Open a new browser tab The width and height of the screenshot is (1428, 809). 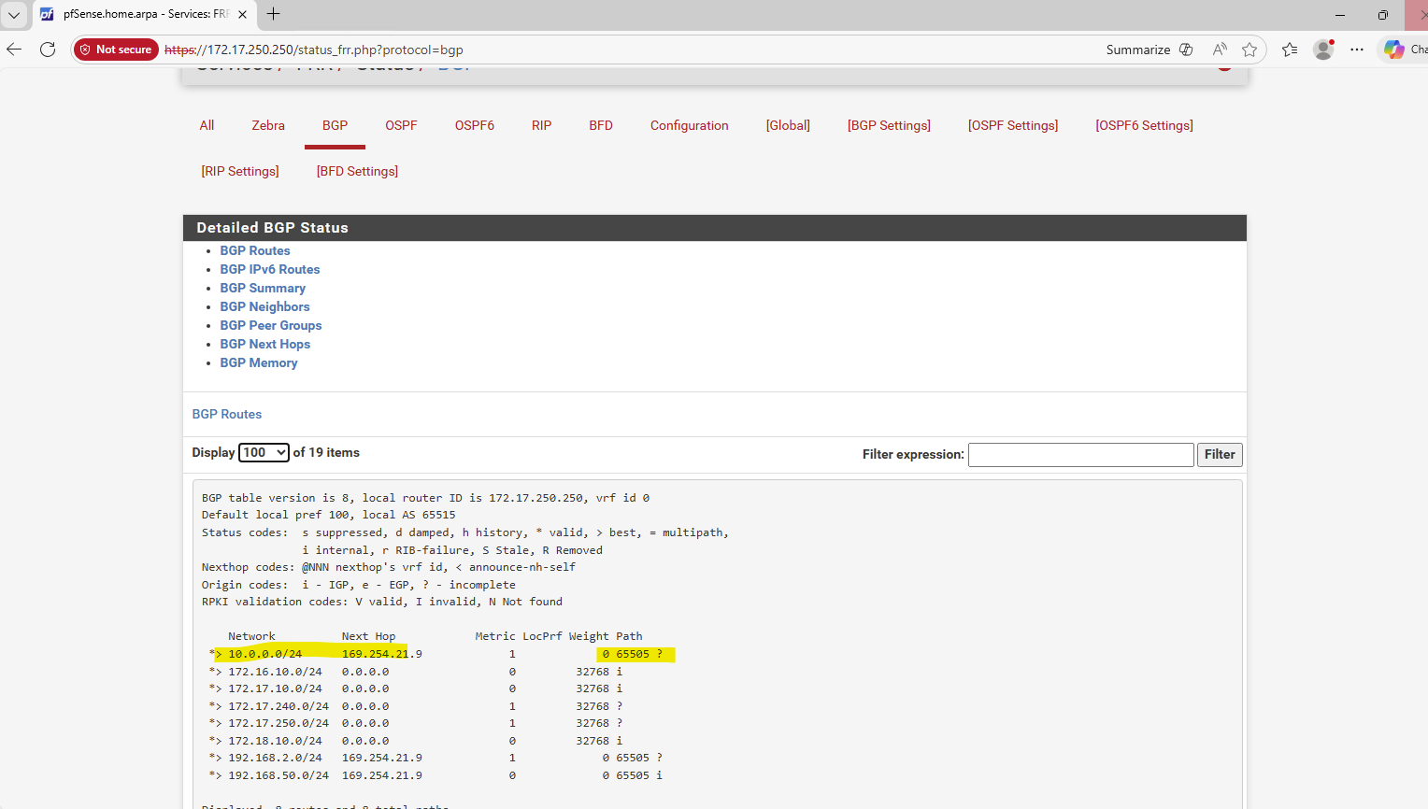tap(273, 14)
